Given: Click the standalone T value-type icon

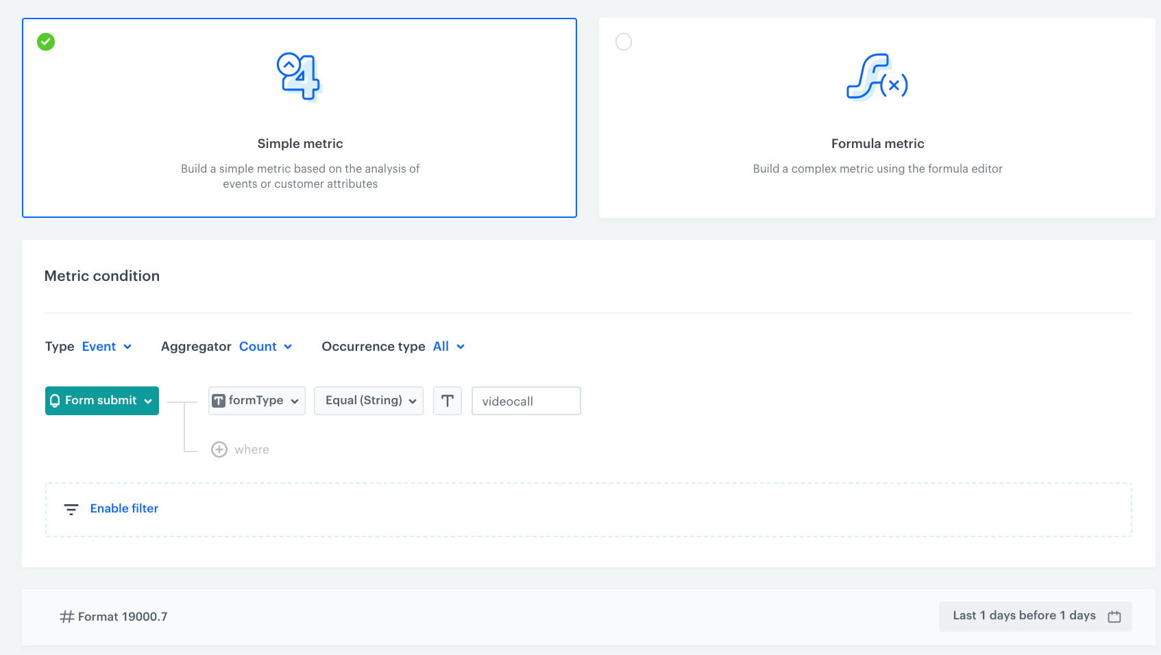Looking at the screenshot, I should click(x=447, y=401).
